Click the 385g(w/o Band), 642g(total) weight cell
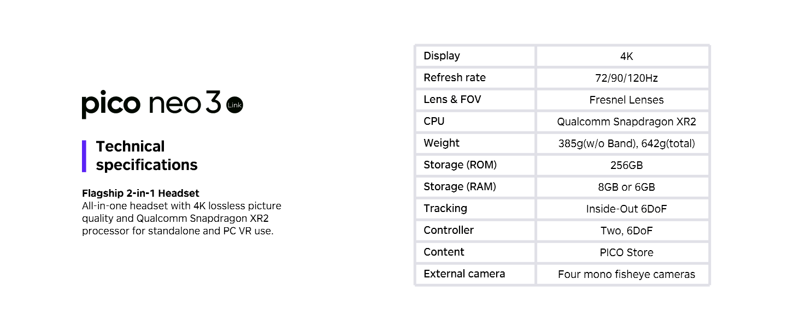 (x=623, y=143)
